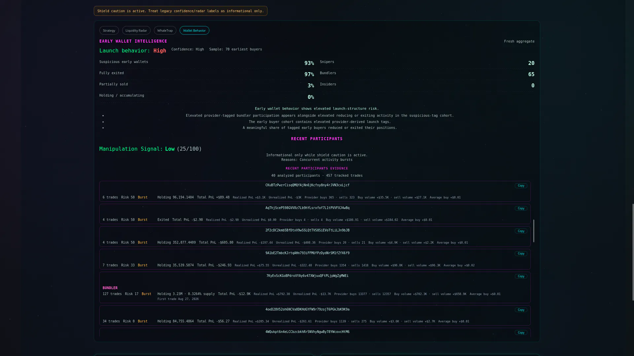634x356 pixels.
Task: Click Total PnL +$89.48 value
Action: 213,197
